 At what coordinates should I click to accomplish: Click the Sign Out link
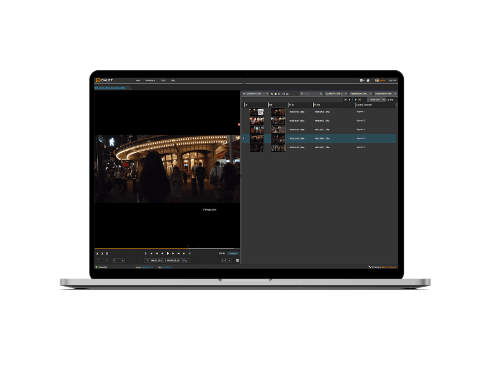point(392,80)
